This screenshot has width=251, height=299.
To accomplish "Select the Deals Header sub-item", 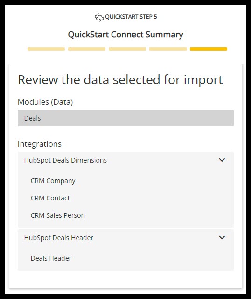I will tap(51, 258).
